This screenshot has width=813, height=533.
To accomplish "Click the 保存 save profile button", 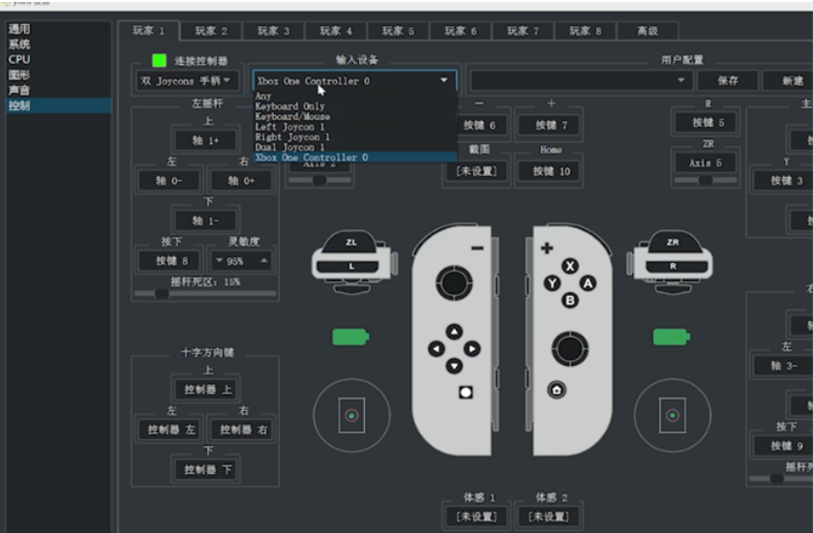I will pyautogui.click(x=728, y=80).
